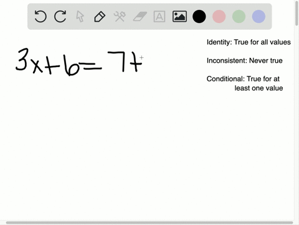Choose the black pen color
Screen dimensions: 299x225
click(x=199, y=16)
